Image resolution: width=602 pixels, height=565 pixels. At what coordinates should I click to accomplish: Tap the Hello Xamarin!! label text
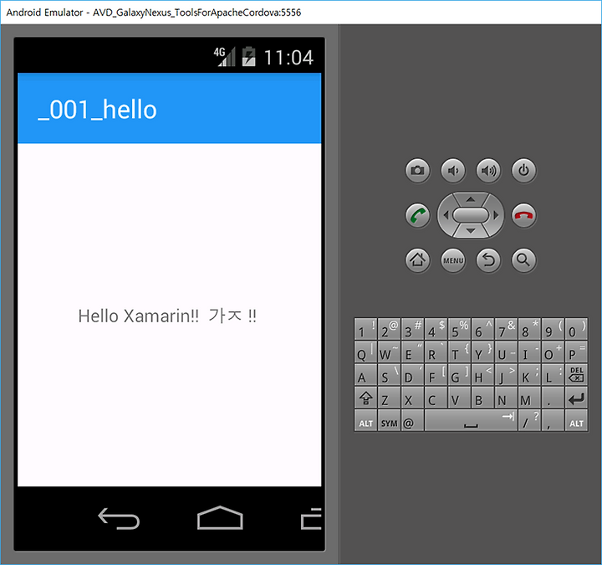tap(167, 316)
